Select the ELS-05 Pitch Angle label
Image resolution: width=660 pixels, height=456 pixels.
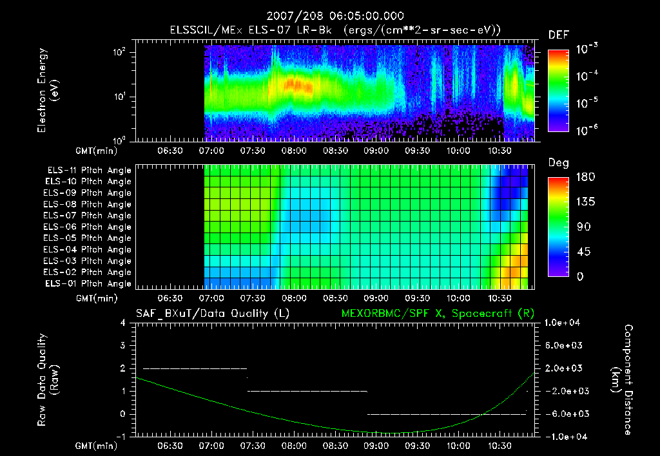pyautogui.click(x=88, y=238)
